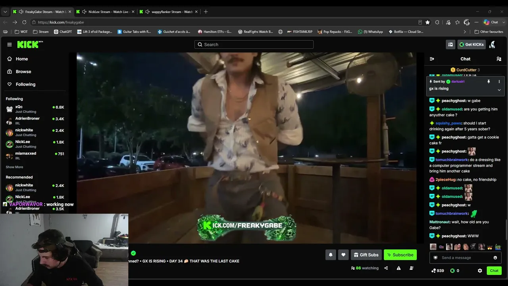Open browser extensions puzzle icon
The height and width of the screenshot is (286, 508).
[437, 22]
